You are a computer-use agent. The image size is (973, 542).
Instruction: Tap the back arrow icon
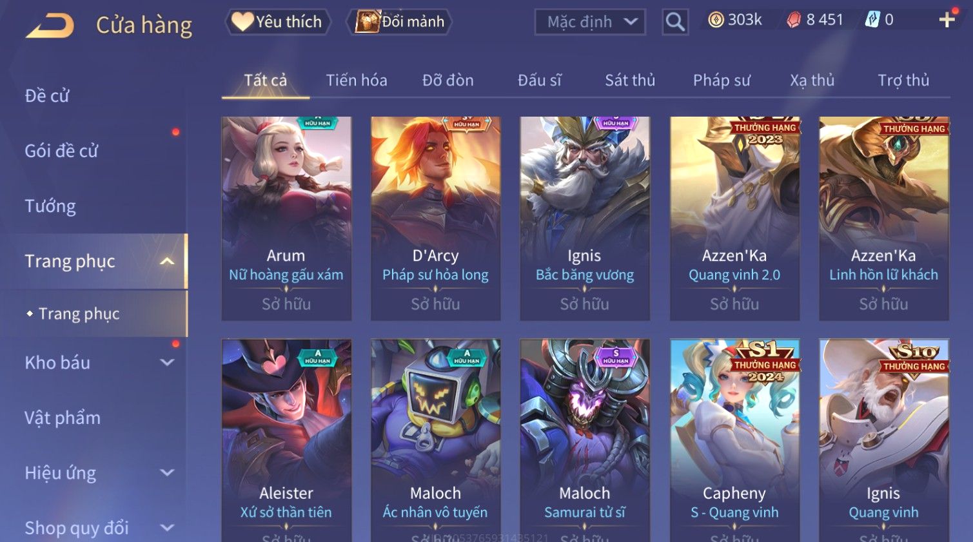50,25
